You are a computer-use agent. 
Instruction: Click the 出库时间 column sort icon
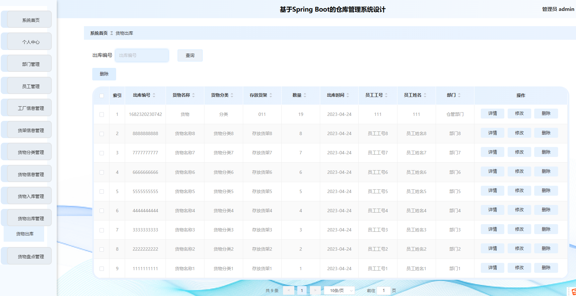click(348, 95)
